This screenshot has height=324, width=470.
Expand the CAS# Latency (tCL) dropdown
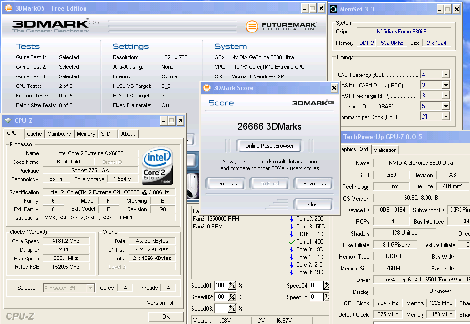446,75
